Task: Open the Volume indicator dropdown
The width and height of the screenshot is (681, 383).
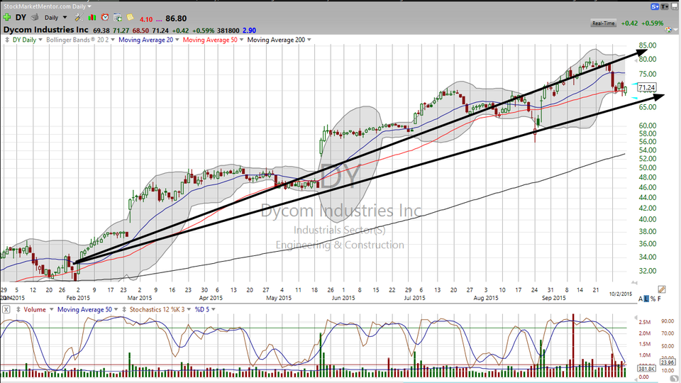Action: point(51,310)
